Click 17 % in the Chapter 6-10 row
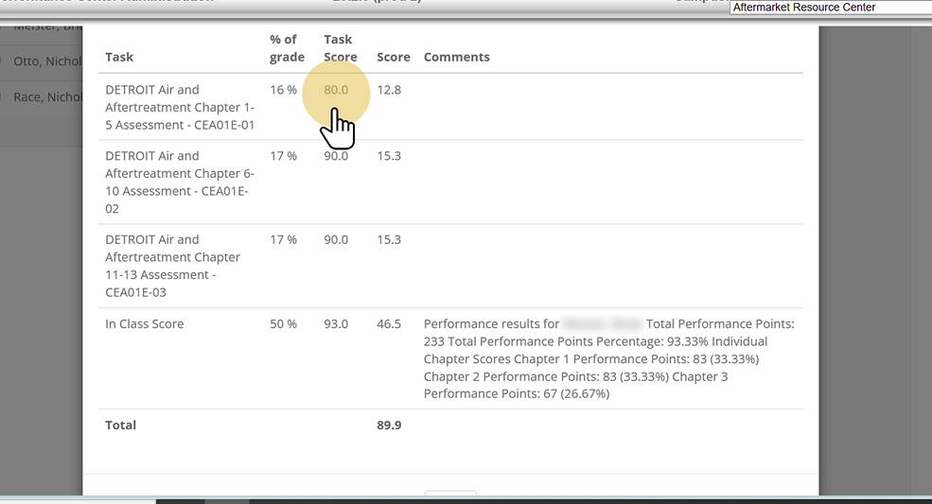Screen dimensions: 932x504 point(283,156)
